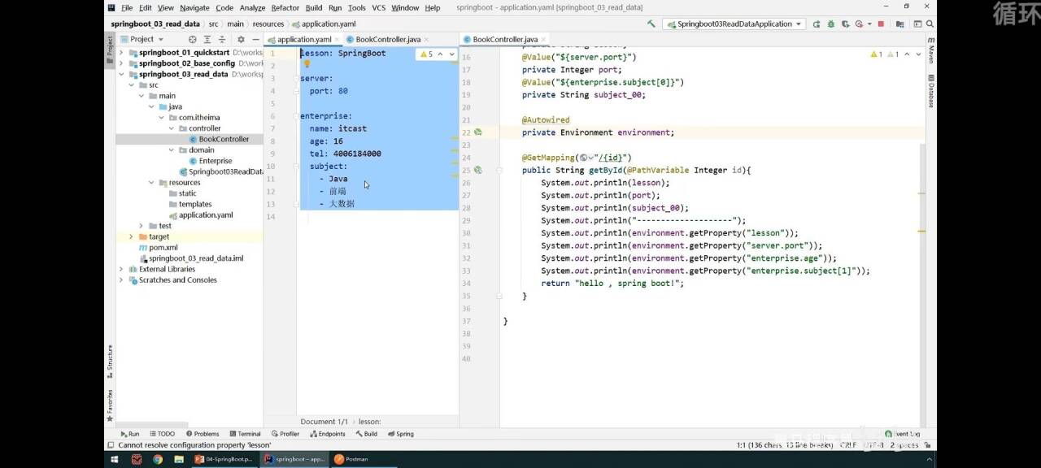Collapse the springboot_03_read_data module
This screenshot has height=468, width=1041.
[121, 74]
